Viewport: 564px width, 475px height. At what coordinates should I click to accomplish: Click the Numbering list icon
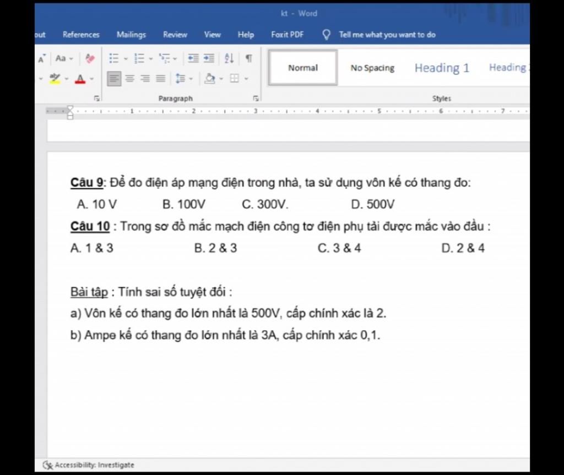click(139, 58)
